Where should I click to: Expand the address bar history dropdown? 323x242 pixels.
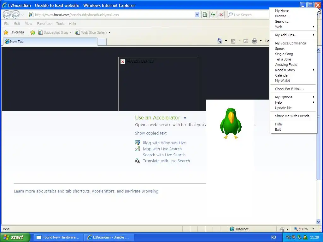pyautogui.click(x=197, y=14)
